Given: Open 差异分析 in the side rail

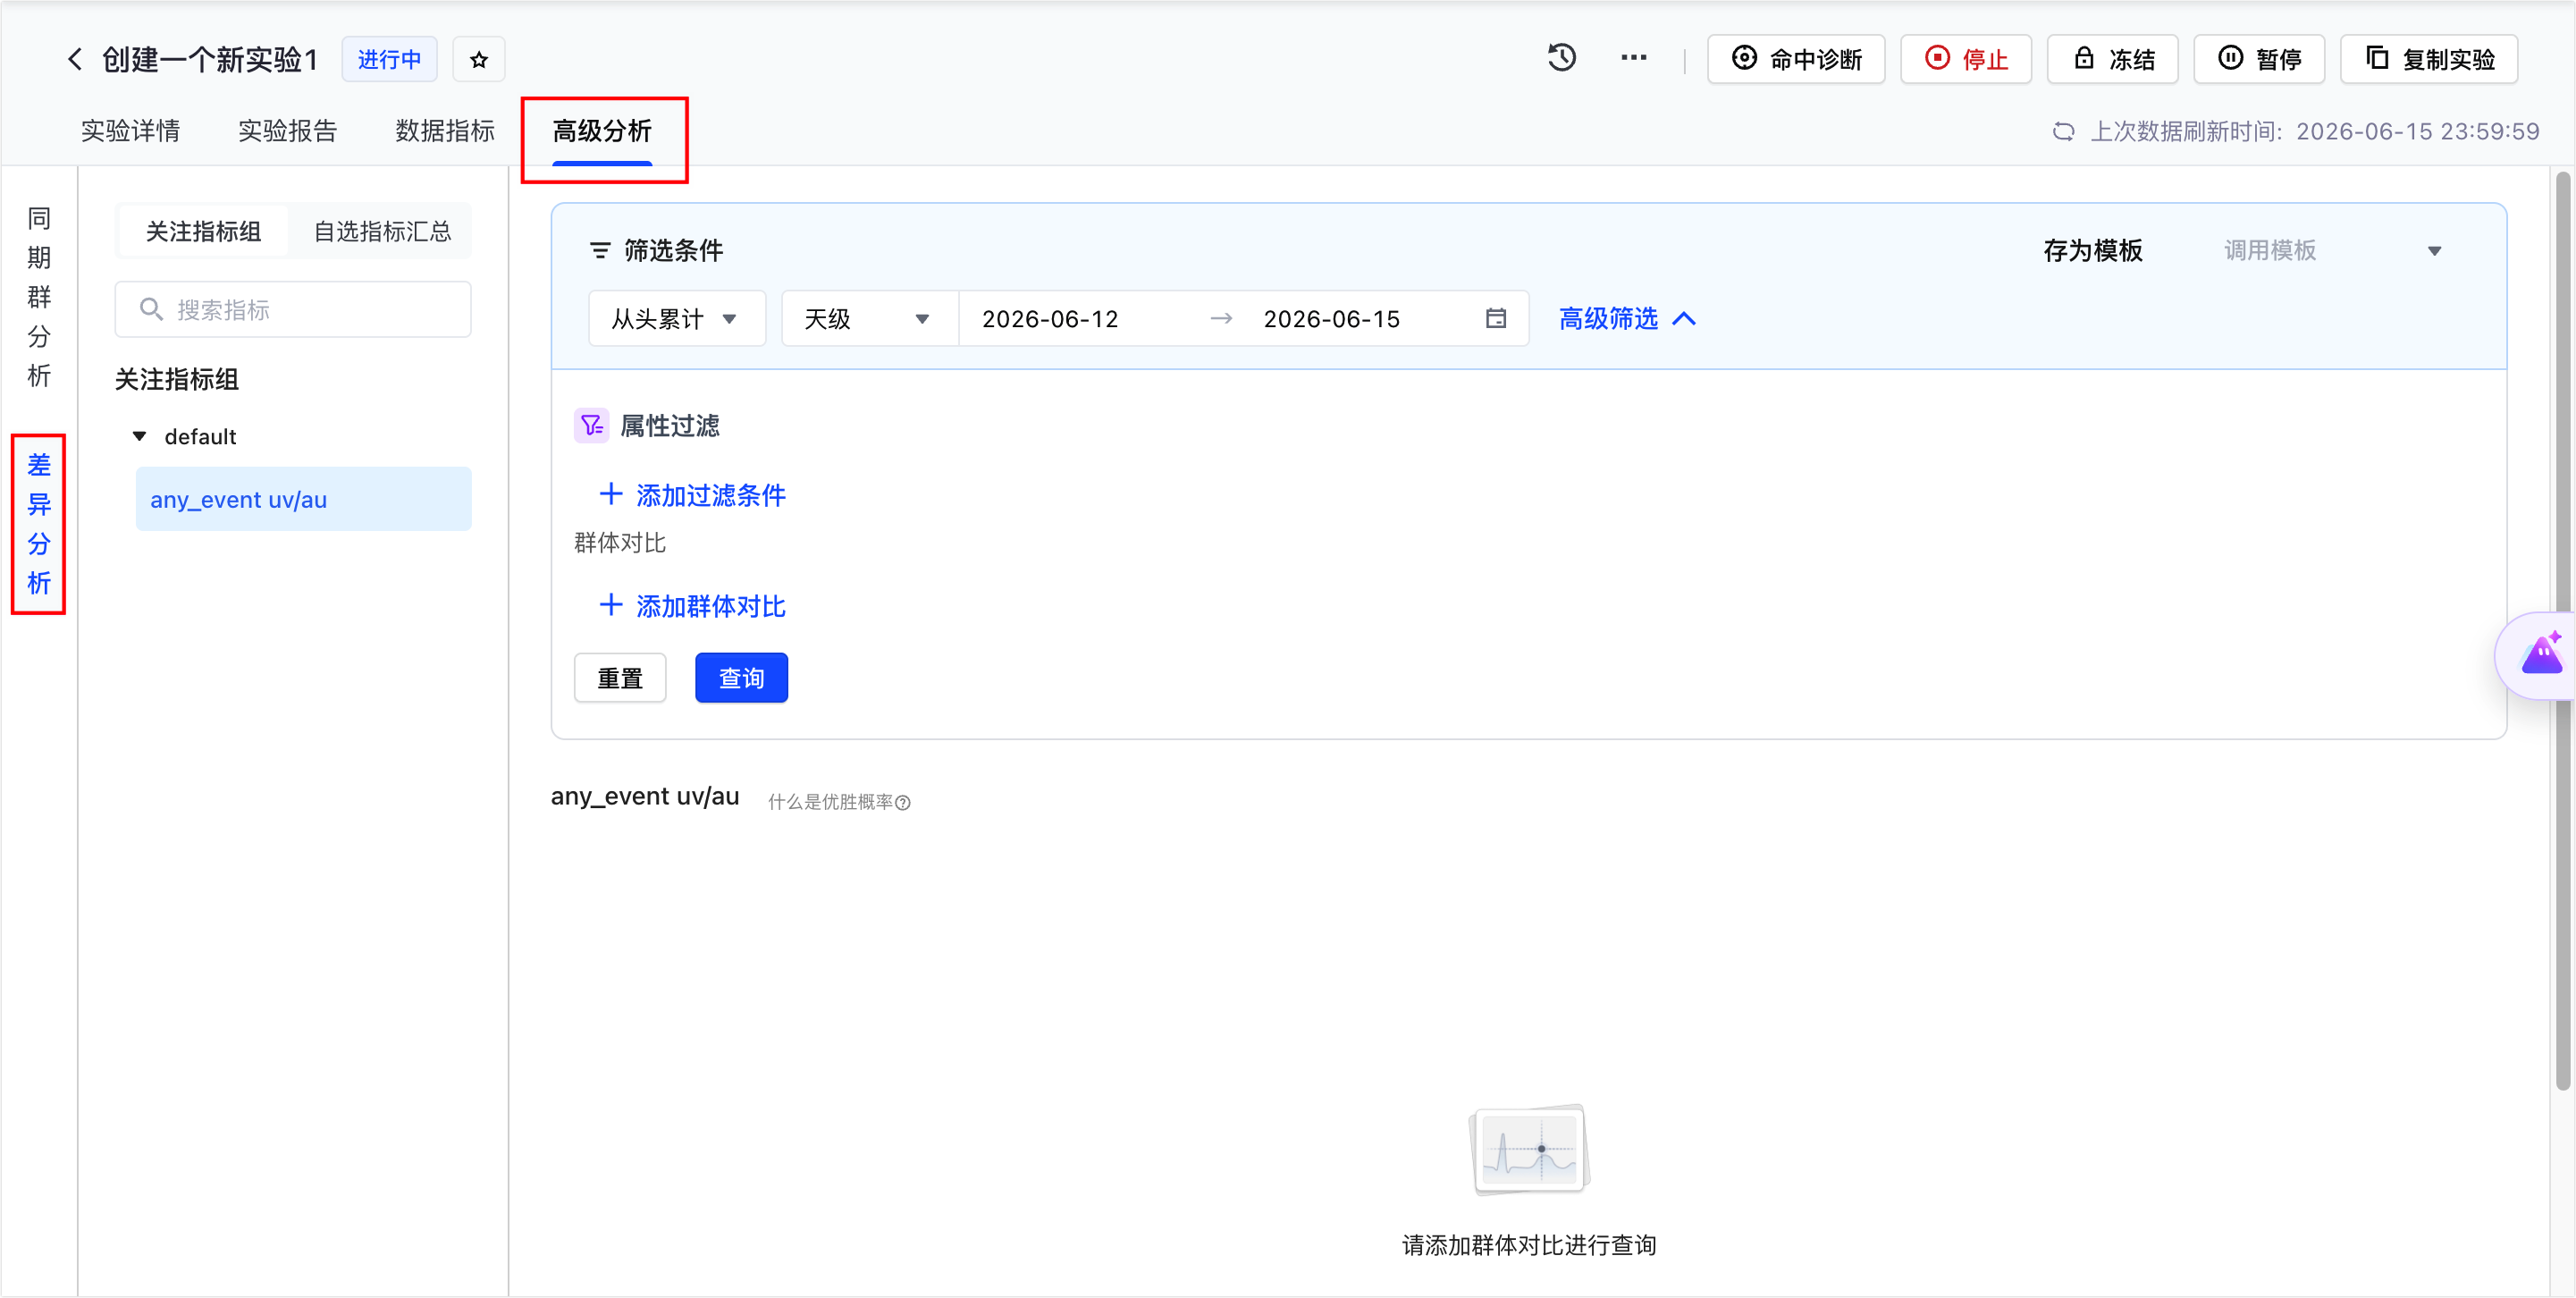Looking at the screenshot, I should pos(39,524).
